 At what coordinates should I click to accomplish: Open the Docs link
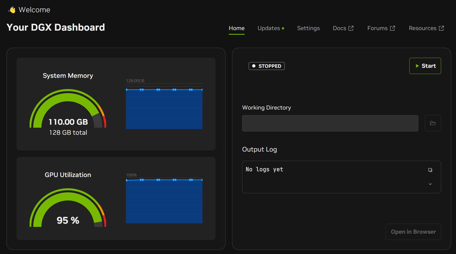click(339, 28)
